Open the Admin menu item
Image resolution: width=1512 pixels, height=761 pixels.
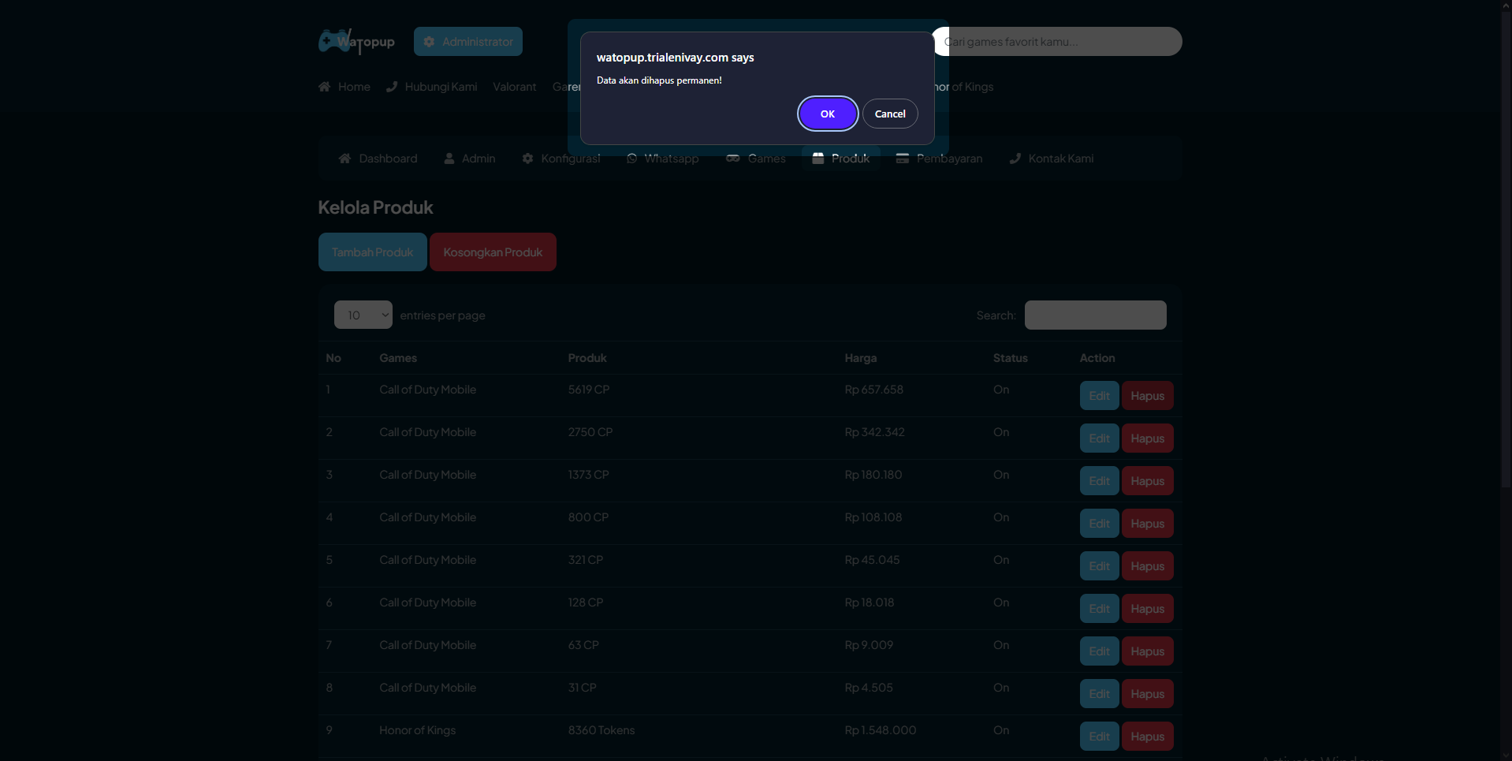(x=470, y=159)
